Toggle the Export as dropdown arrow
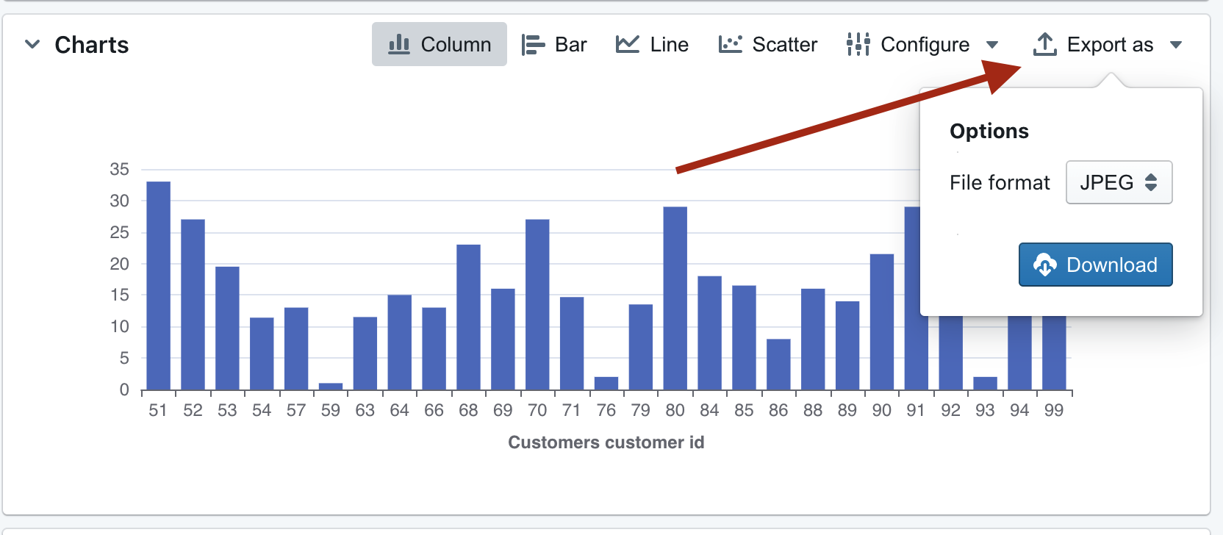 coord(1176,45)
